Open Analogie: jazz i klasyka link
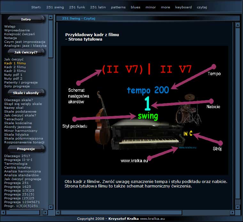Viewport: 243px width, 222px height. (25, 45)
